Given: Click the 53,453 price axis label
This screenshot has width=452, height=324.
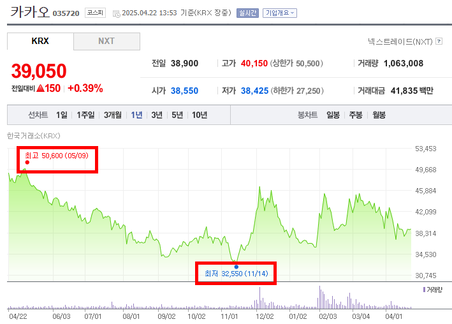Looking at the screenshot, I should [x=426, y=149].
